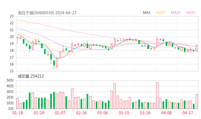Click the 50万 volume axis label

click(x=10, y=80)
